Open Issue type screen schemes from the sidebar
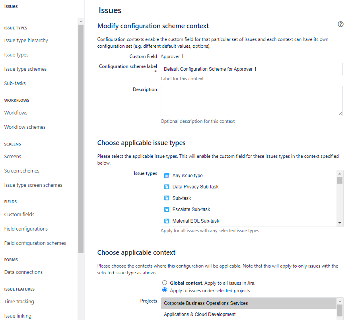The height and width of the screenshot is (320, 348). point(33,185)
